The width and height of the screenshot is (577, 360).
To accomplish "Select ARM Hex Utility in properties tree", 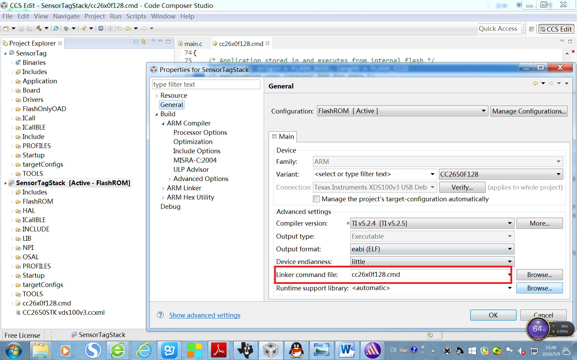I will [x=191, y=197].
